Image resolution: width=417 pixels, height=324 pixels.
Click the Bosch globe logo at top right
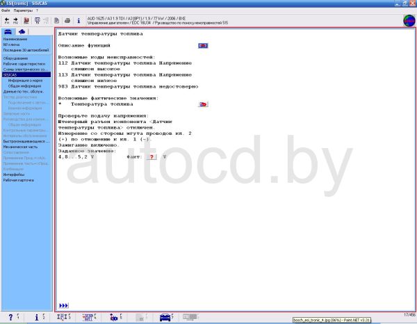[409, 21]
